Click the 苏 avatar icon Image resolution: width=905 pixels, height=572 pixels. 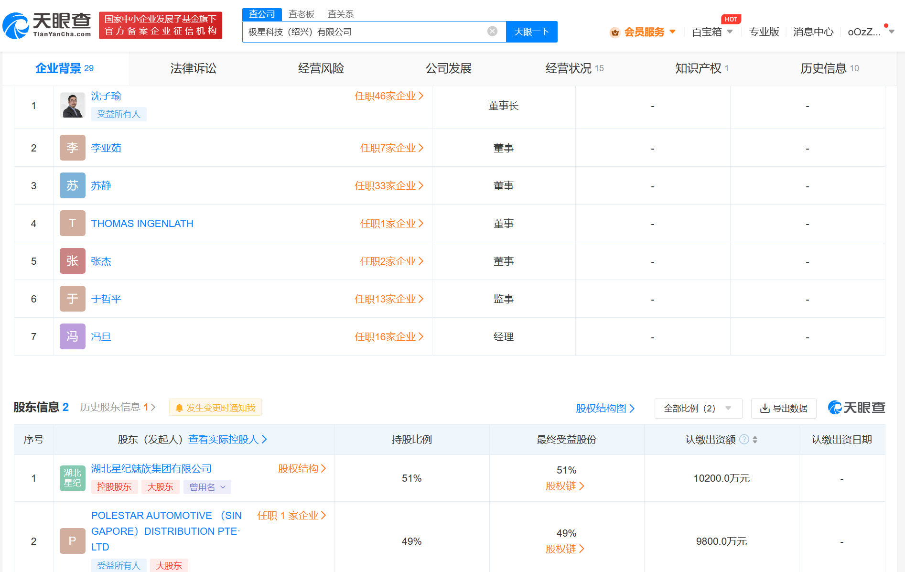coord(73,186)
